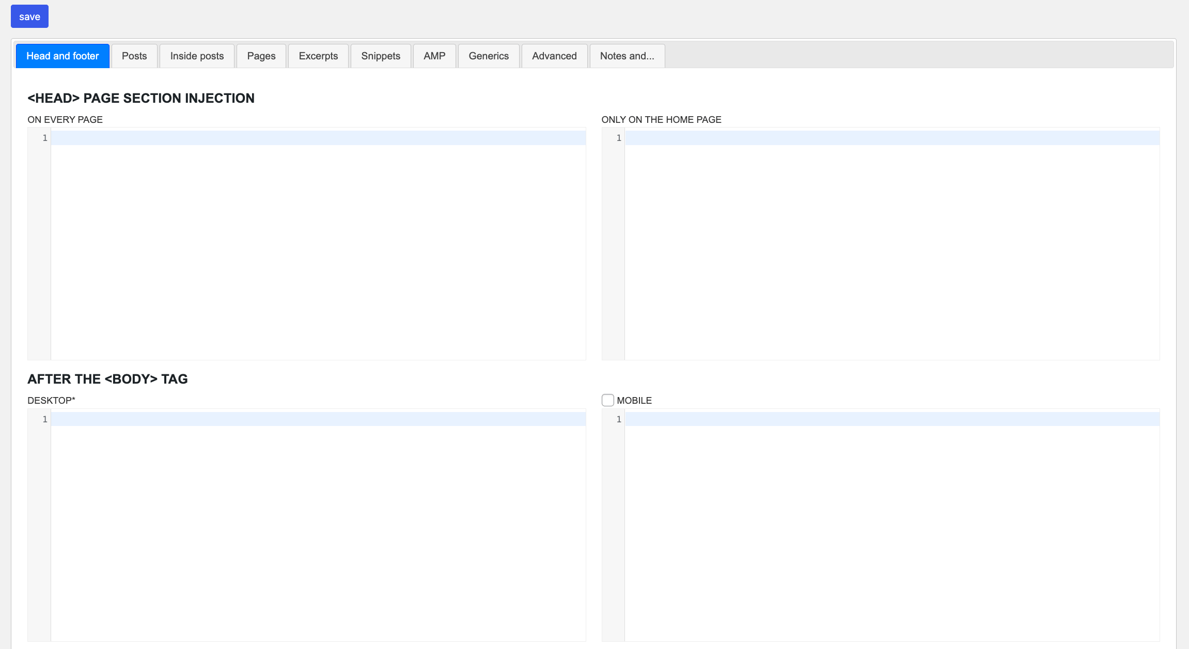Image resolution: width=1189 pixels, height=649 pixels.
Task: Open the AMP settings tab
Action: point(434,56)
